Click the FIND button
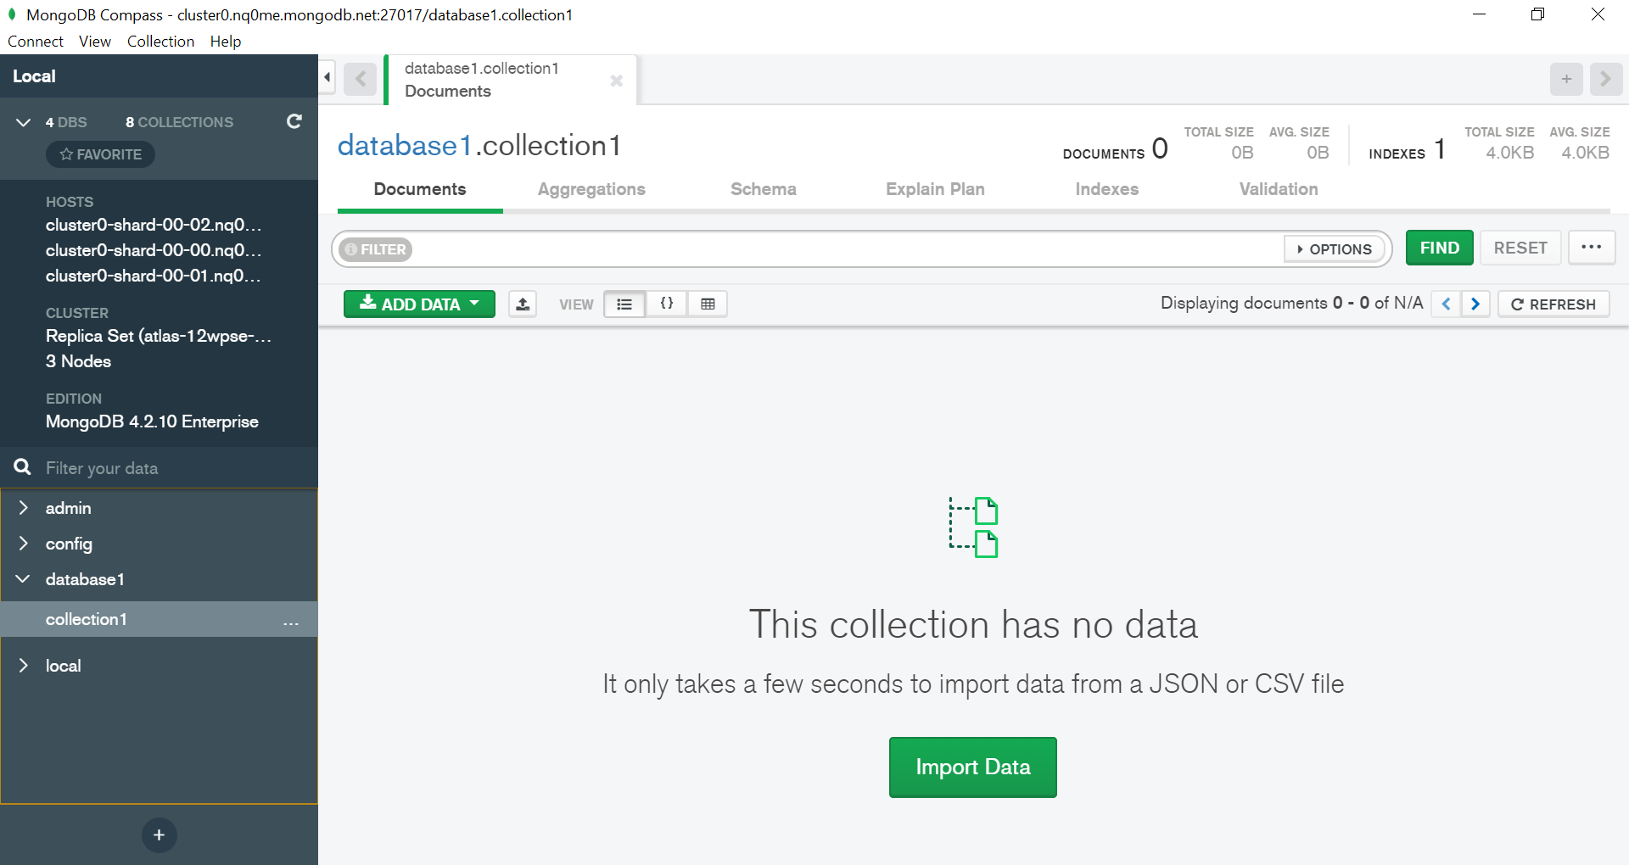The height and width of the screenshot is (865, 1629). (1439, 248)
